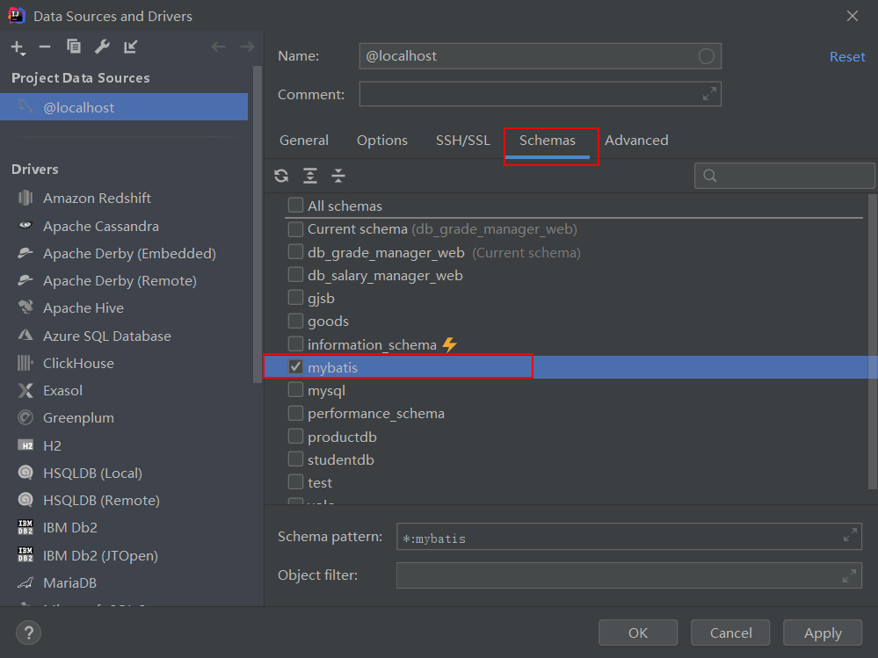Image resolution: width=878 pixels, height=658 pixels.
Task: Enable the All schemas checkbox
Action: click(295, 206)
